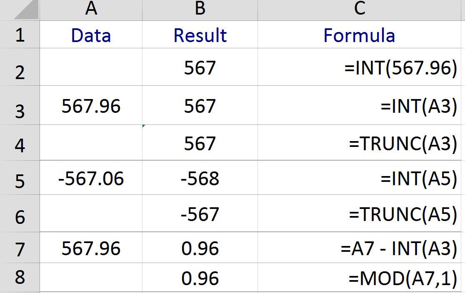465x293 pixels.
Task: Click the =TRUNC(A5) formula cell
Action: pyautogui.click(x=360, y=214)
